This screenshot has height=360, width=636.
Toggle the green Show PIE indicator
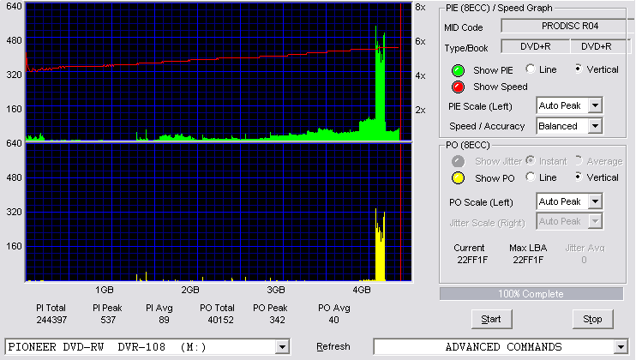pyautogui.click(x=458, y=70)
